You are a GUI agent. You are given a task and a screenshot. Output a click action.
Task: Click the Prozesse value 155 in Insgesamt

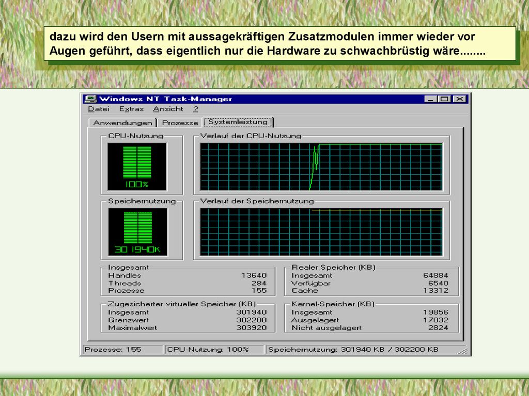(x=259, y=291)
